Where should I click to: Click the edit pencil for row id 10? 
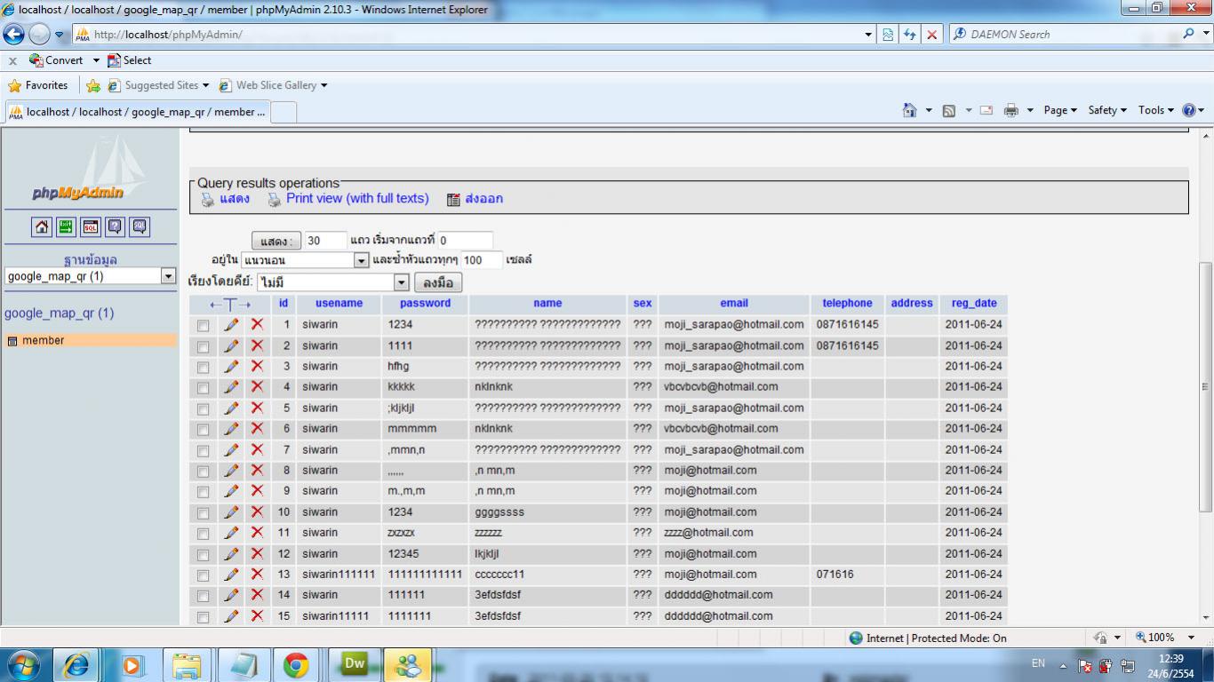pyautogui.click(x=231, y=512)
